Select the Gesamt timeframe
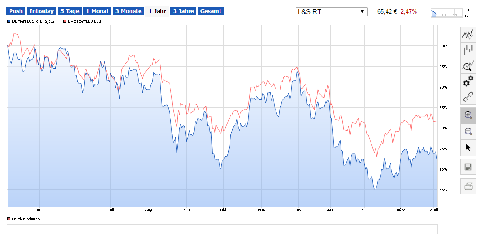 click(x=211, y=11)
